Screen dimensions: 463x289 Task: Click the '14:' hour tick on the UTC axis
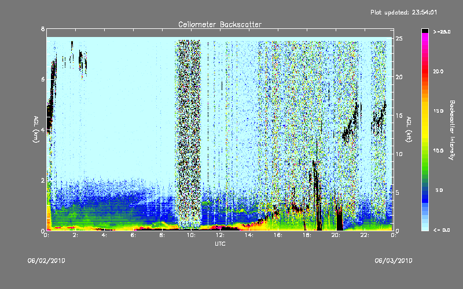point(249,235)
